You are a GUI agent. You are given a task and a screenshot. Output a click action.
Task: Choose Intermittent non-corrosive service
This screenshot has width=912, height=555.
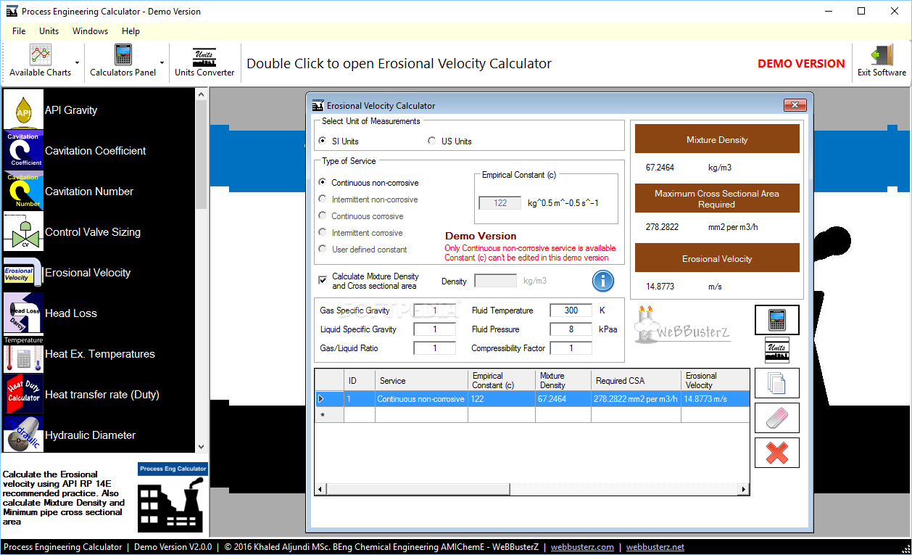[x=323, y=200]
